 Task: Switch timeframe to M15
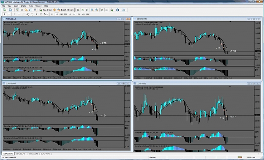tap(61, 14)
